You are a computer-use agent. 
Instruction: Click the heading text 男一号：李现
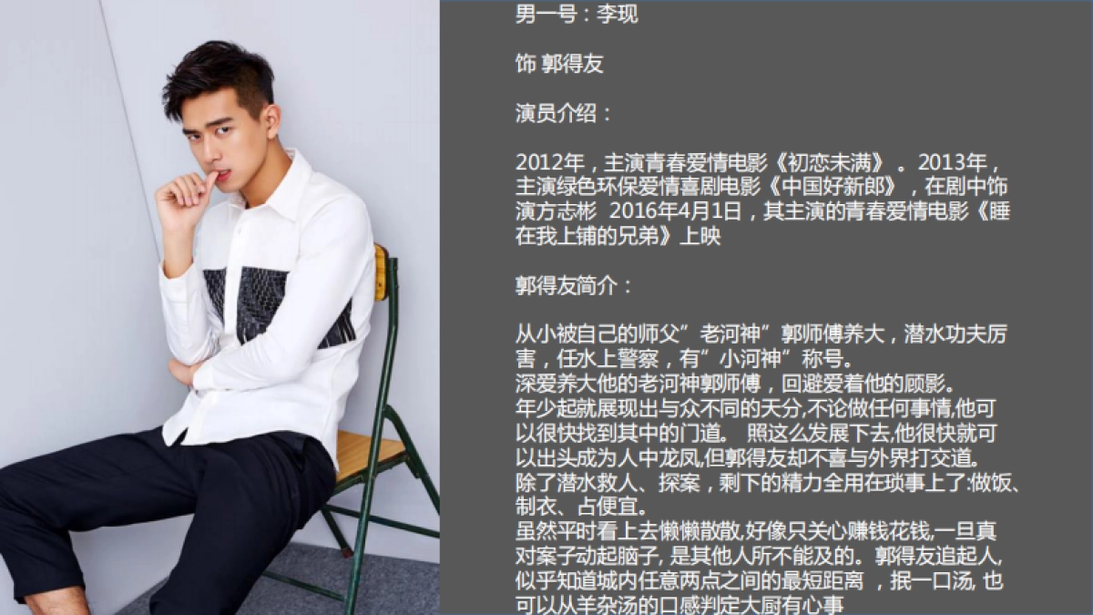tap(577, 15)
